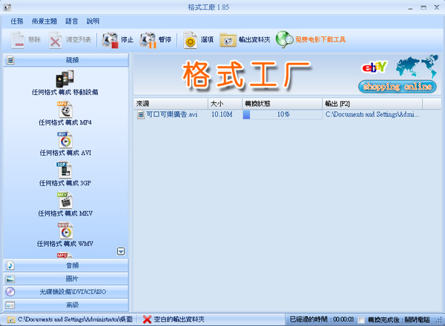Screen dimensions: 445x326
Task: Click the 格式工厂 banner logo
Action: click(x=247, y=75)
